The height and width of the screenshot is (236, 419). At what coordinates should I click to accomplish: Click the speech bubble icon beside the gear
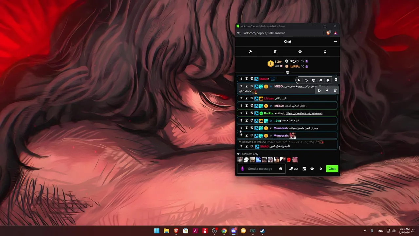312,169
